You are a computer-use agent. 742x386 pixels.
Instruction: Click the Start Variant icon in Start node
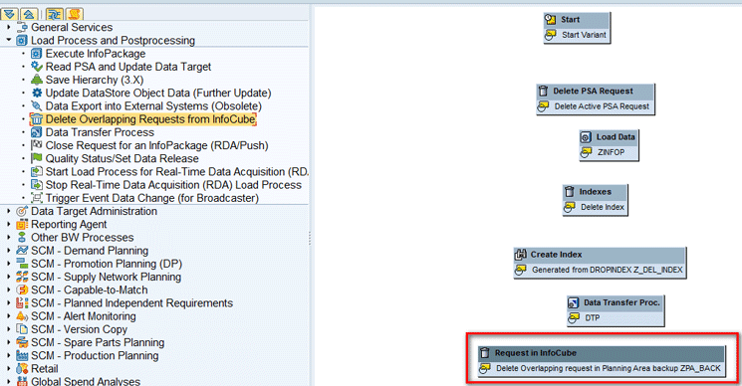[551, 35]
